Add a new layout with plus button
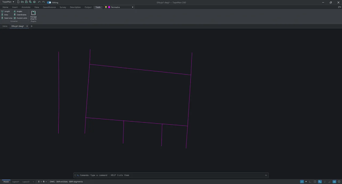Viewport: 342px width, 184px height. [33, 182]
